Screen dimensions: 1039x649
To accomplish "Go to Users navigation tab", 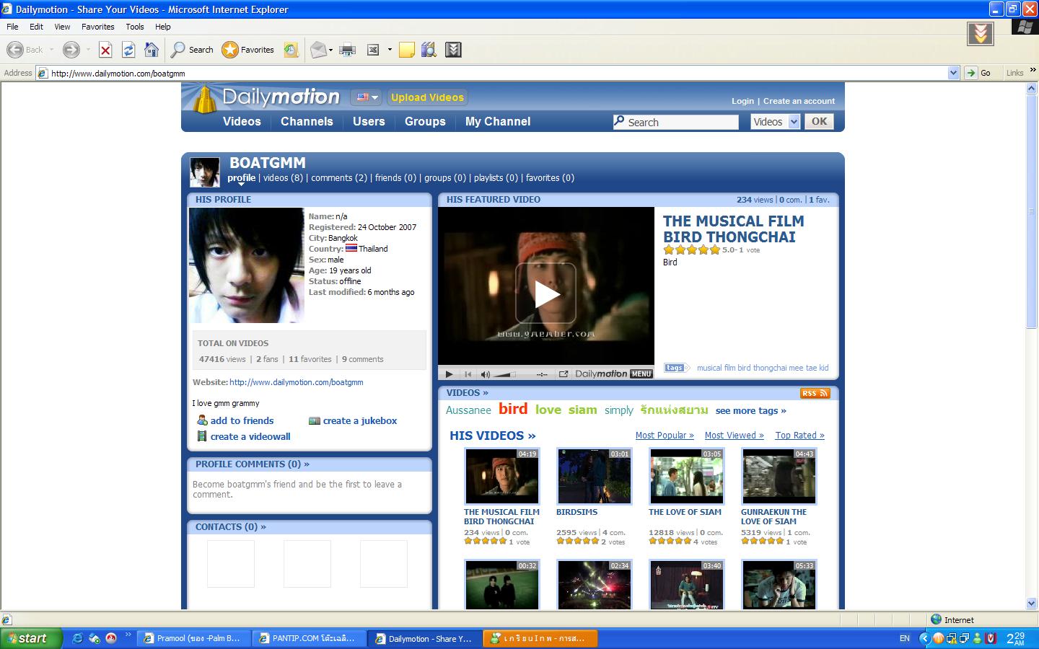I will coord(369,121).
